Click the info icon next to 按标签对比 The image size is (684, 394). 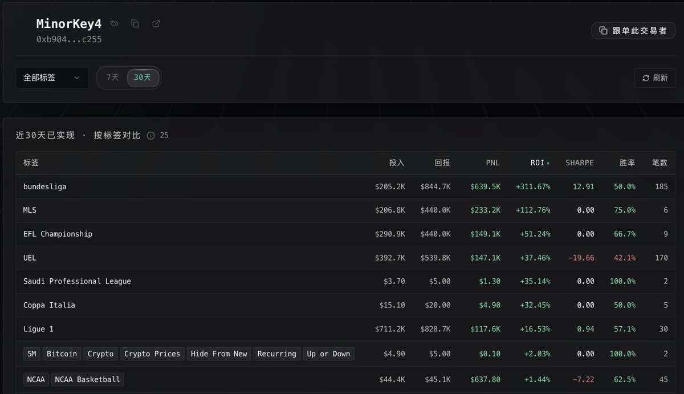tap(151, 136)
